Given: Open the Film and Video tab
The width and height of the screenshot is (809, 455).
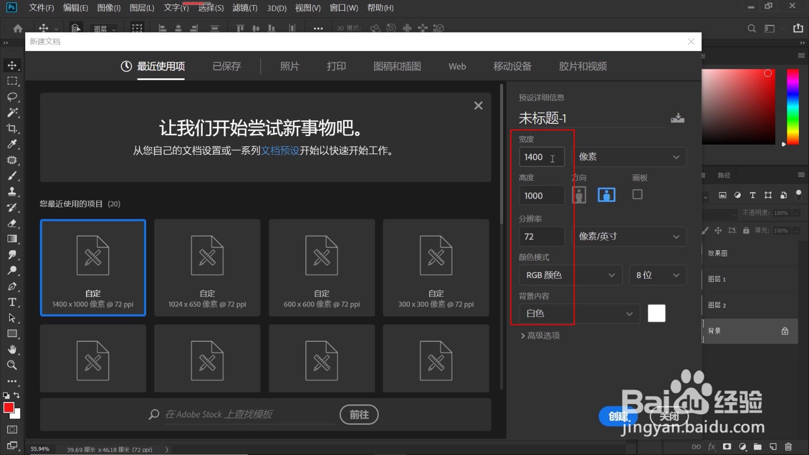Looking at the screenshot, I should (x=582, y=66).
